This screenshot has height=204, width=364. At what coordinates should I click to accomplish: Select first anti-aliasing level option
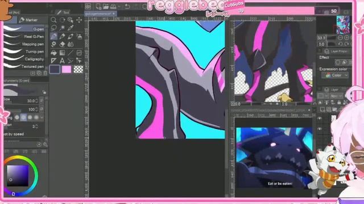pyautogui.click(x=17, y=117)
